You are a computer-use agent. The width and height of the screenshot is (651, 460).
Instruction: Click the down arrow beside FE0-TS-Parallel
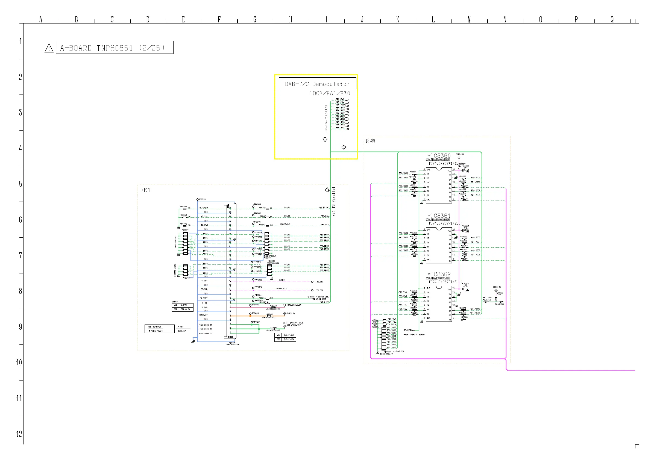(325, 140)
